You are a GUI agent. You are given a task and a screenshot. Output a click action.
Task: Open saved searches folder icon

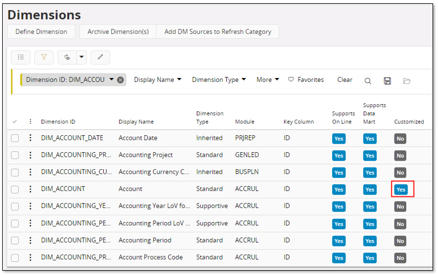coord(407,81)
